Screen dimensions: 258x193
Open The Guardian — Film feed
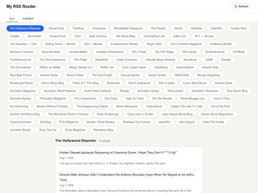23,44
